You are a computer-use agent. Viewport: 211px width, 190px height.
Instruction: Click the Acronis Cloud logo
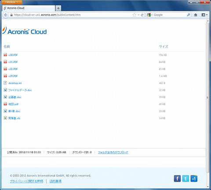[x=25, y=31]
